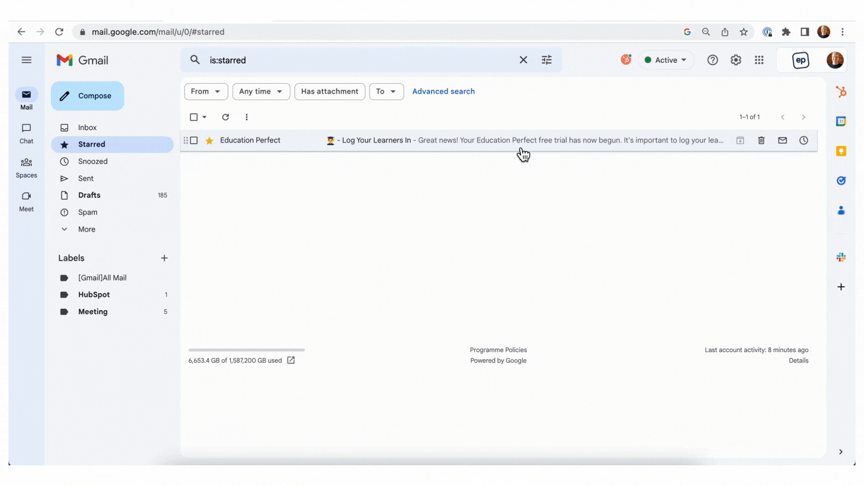Image resolution: width=864 pixels, height=486 pixels.
Task: Go to Inbox folder
Action: pos(112,128)
